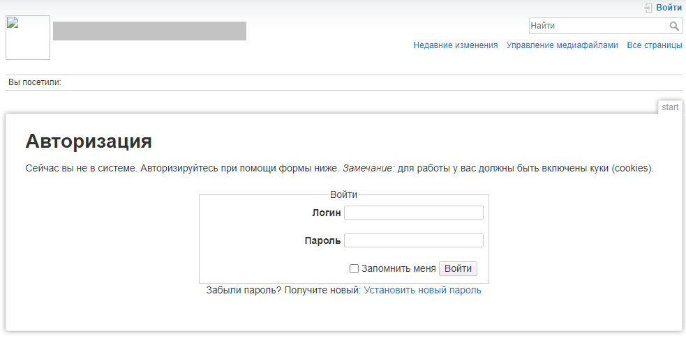Toggle the Запомнить меня checkbox

tap(354, 269)
